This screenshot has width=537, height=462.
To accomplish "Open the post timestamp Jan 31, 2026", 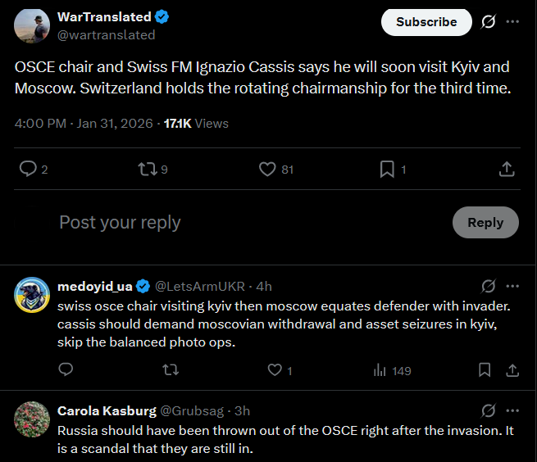I will coord(114,124).
